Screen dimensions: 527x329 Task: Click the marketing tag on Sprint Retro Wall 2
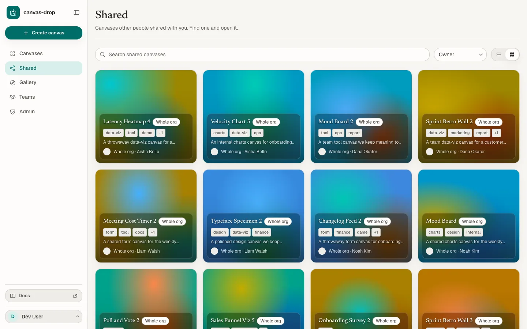pyautogui.click(x=460, y=133)
